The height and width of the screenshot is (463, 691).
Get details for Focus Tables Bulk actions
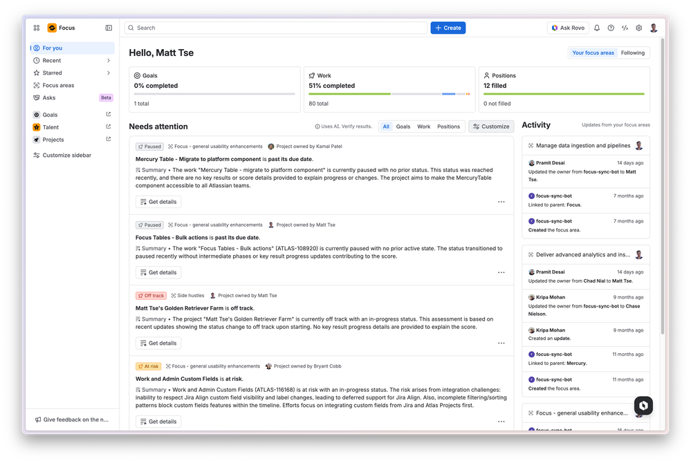[x=158, y=272]
